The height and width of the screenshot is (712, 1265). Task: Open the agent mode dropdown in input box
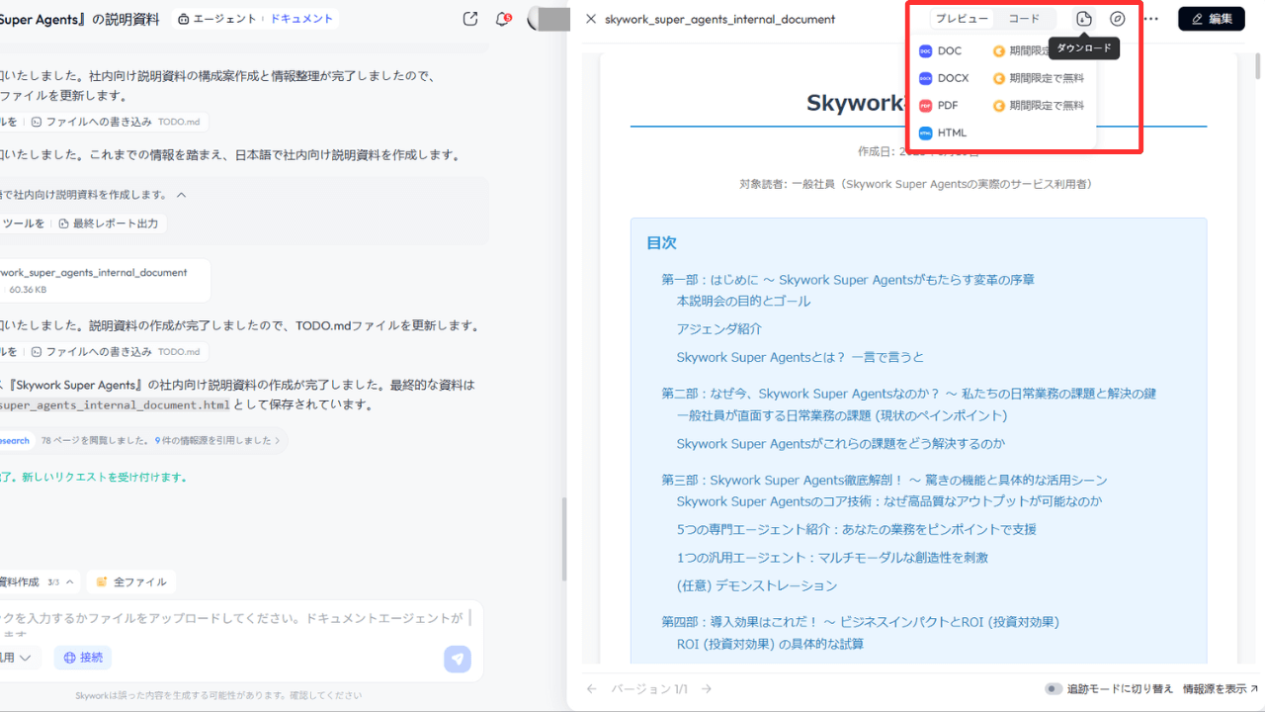20,657
